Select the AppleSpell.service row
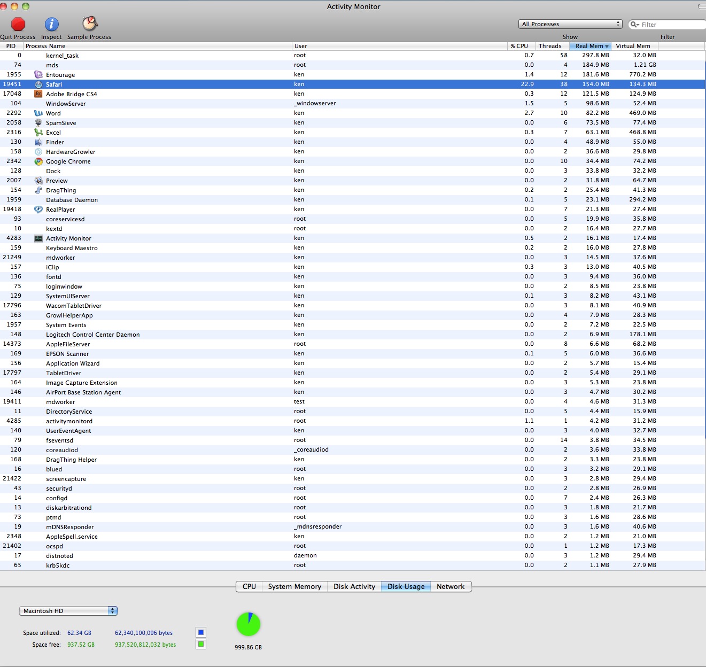 pyautogui.click(x=353, y=537)
